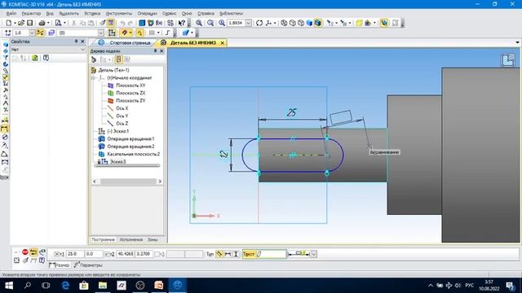Screen dimensions: 522x293
Task: Print document using the printer icon
Action: click(x=42, y=23)
